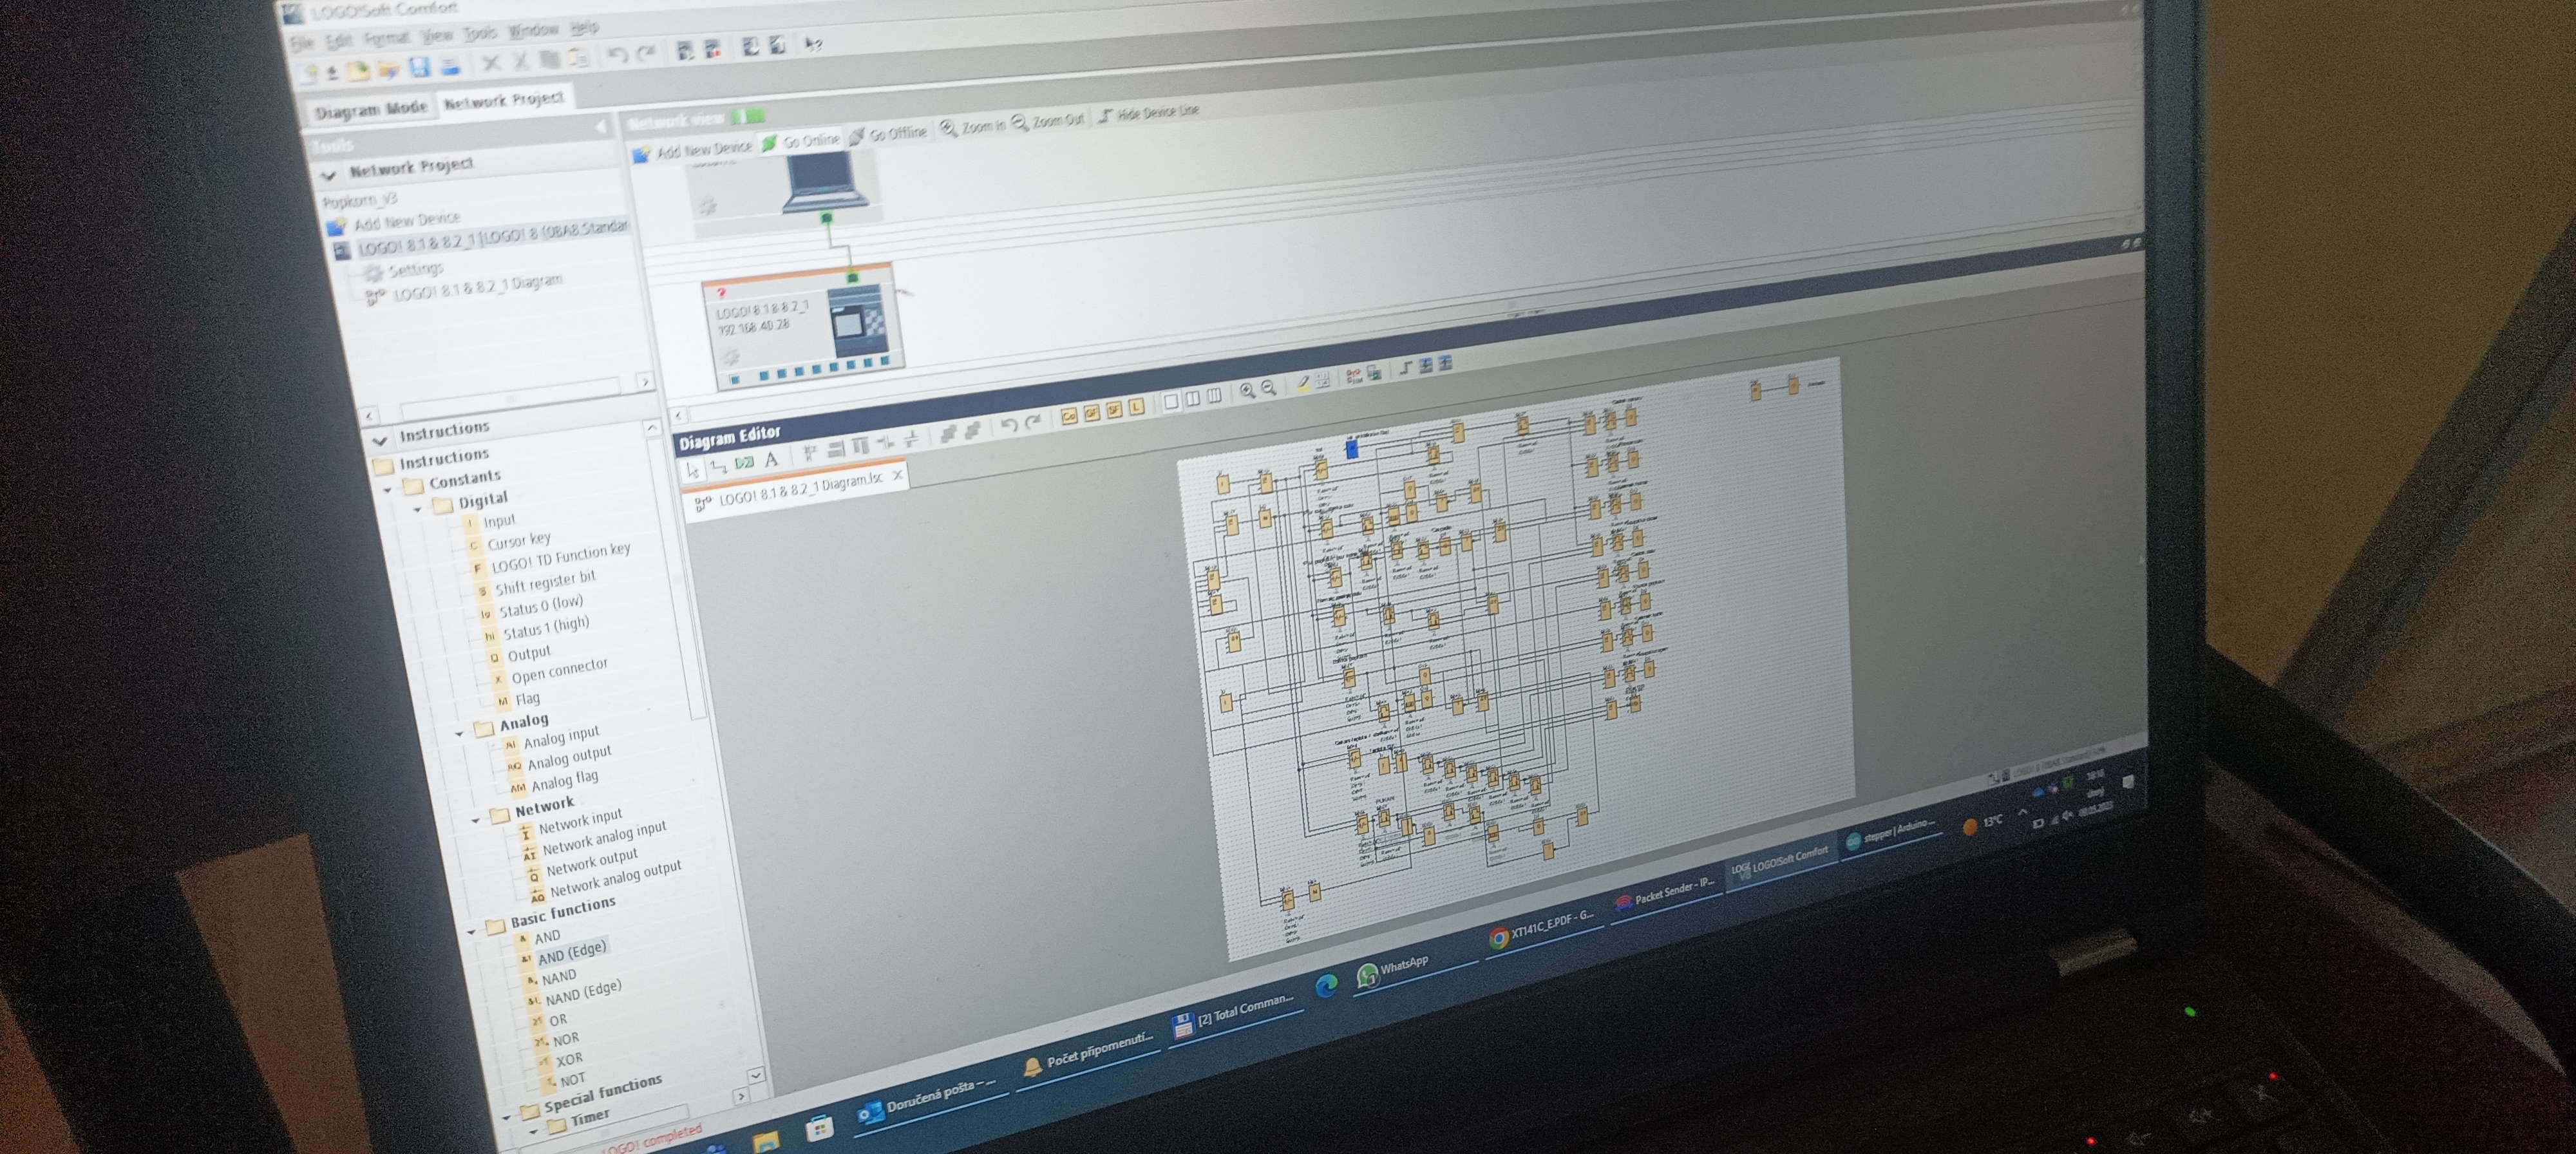Select the text annotation A tool

click(771, 460)
